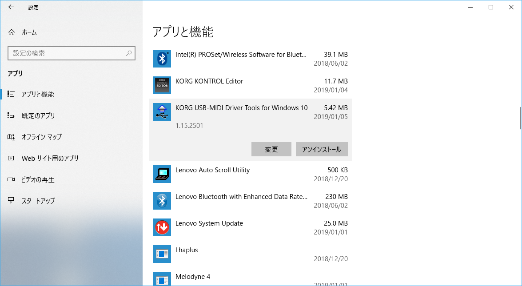522x286 pixels.
Task: Click Intel PROSet Bluetooth app icon
Action: pyautogui.click(x=162, y=59)
